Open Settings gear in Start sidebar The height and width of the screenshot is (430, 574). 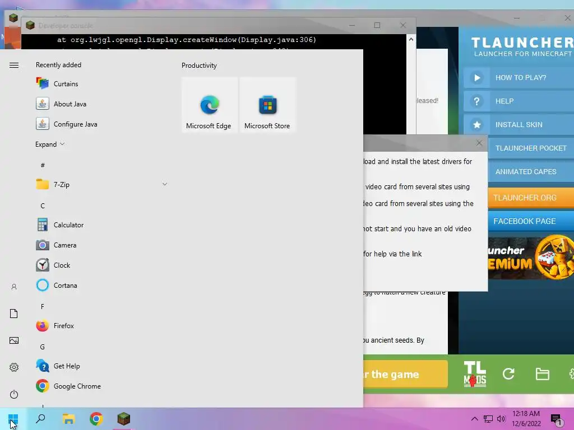pos(14,367)
